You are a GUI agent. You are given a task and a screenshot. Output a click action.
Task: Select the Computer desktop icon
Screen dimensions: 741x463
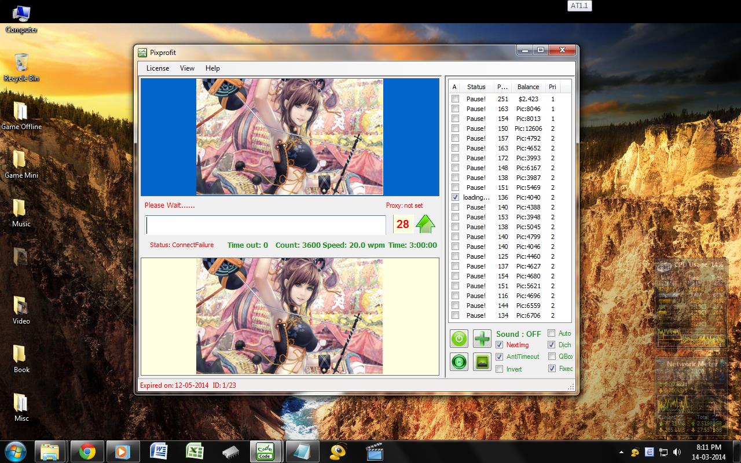click(21, 19)
